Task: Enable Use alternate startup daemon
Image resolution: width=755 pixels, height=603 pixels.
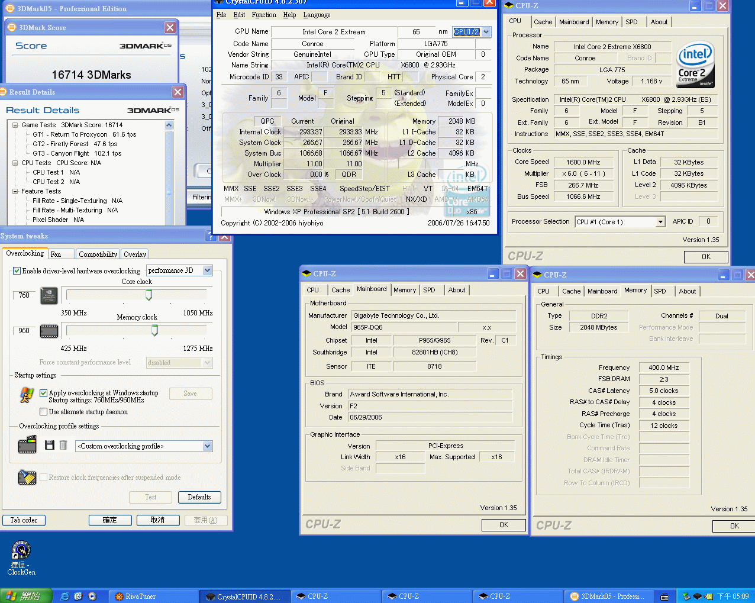Action: click(43, 412)
